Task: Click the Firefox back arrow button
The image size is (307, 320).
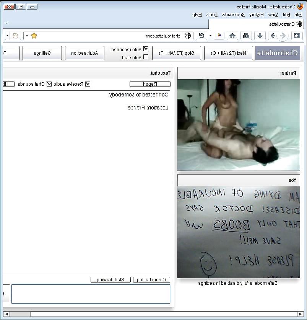Action: [283, 36]
